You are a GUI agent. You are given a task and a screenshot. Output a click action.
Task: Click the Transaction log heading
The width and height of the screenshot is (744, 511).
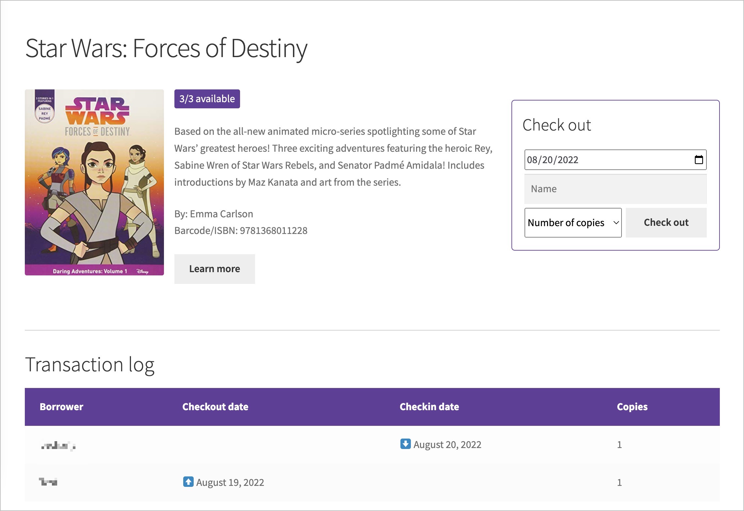(90, 364)
